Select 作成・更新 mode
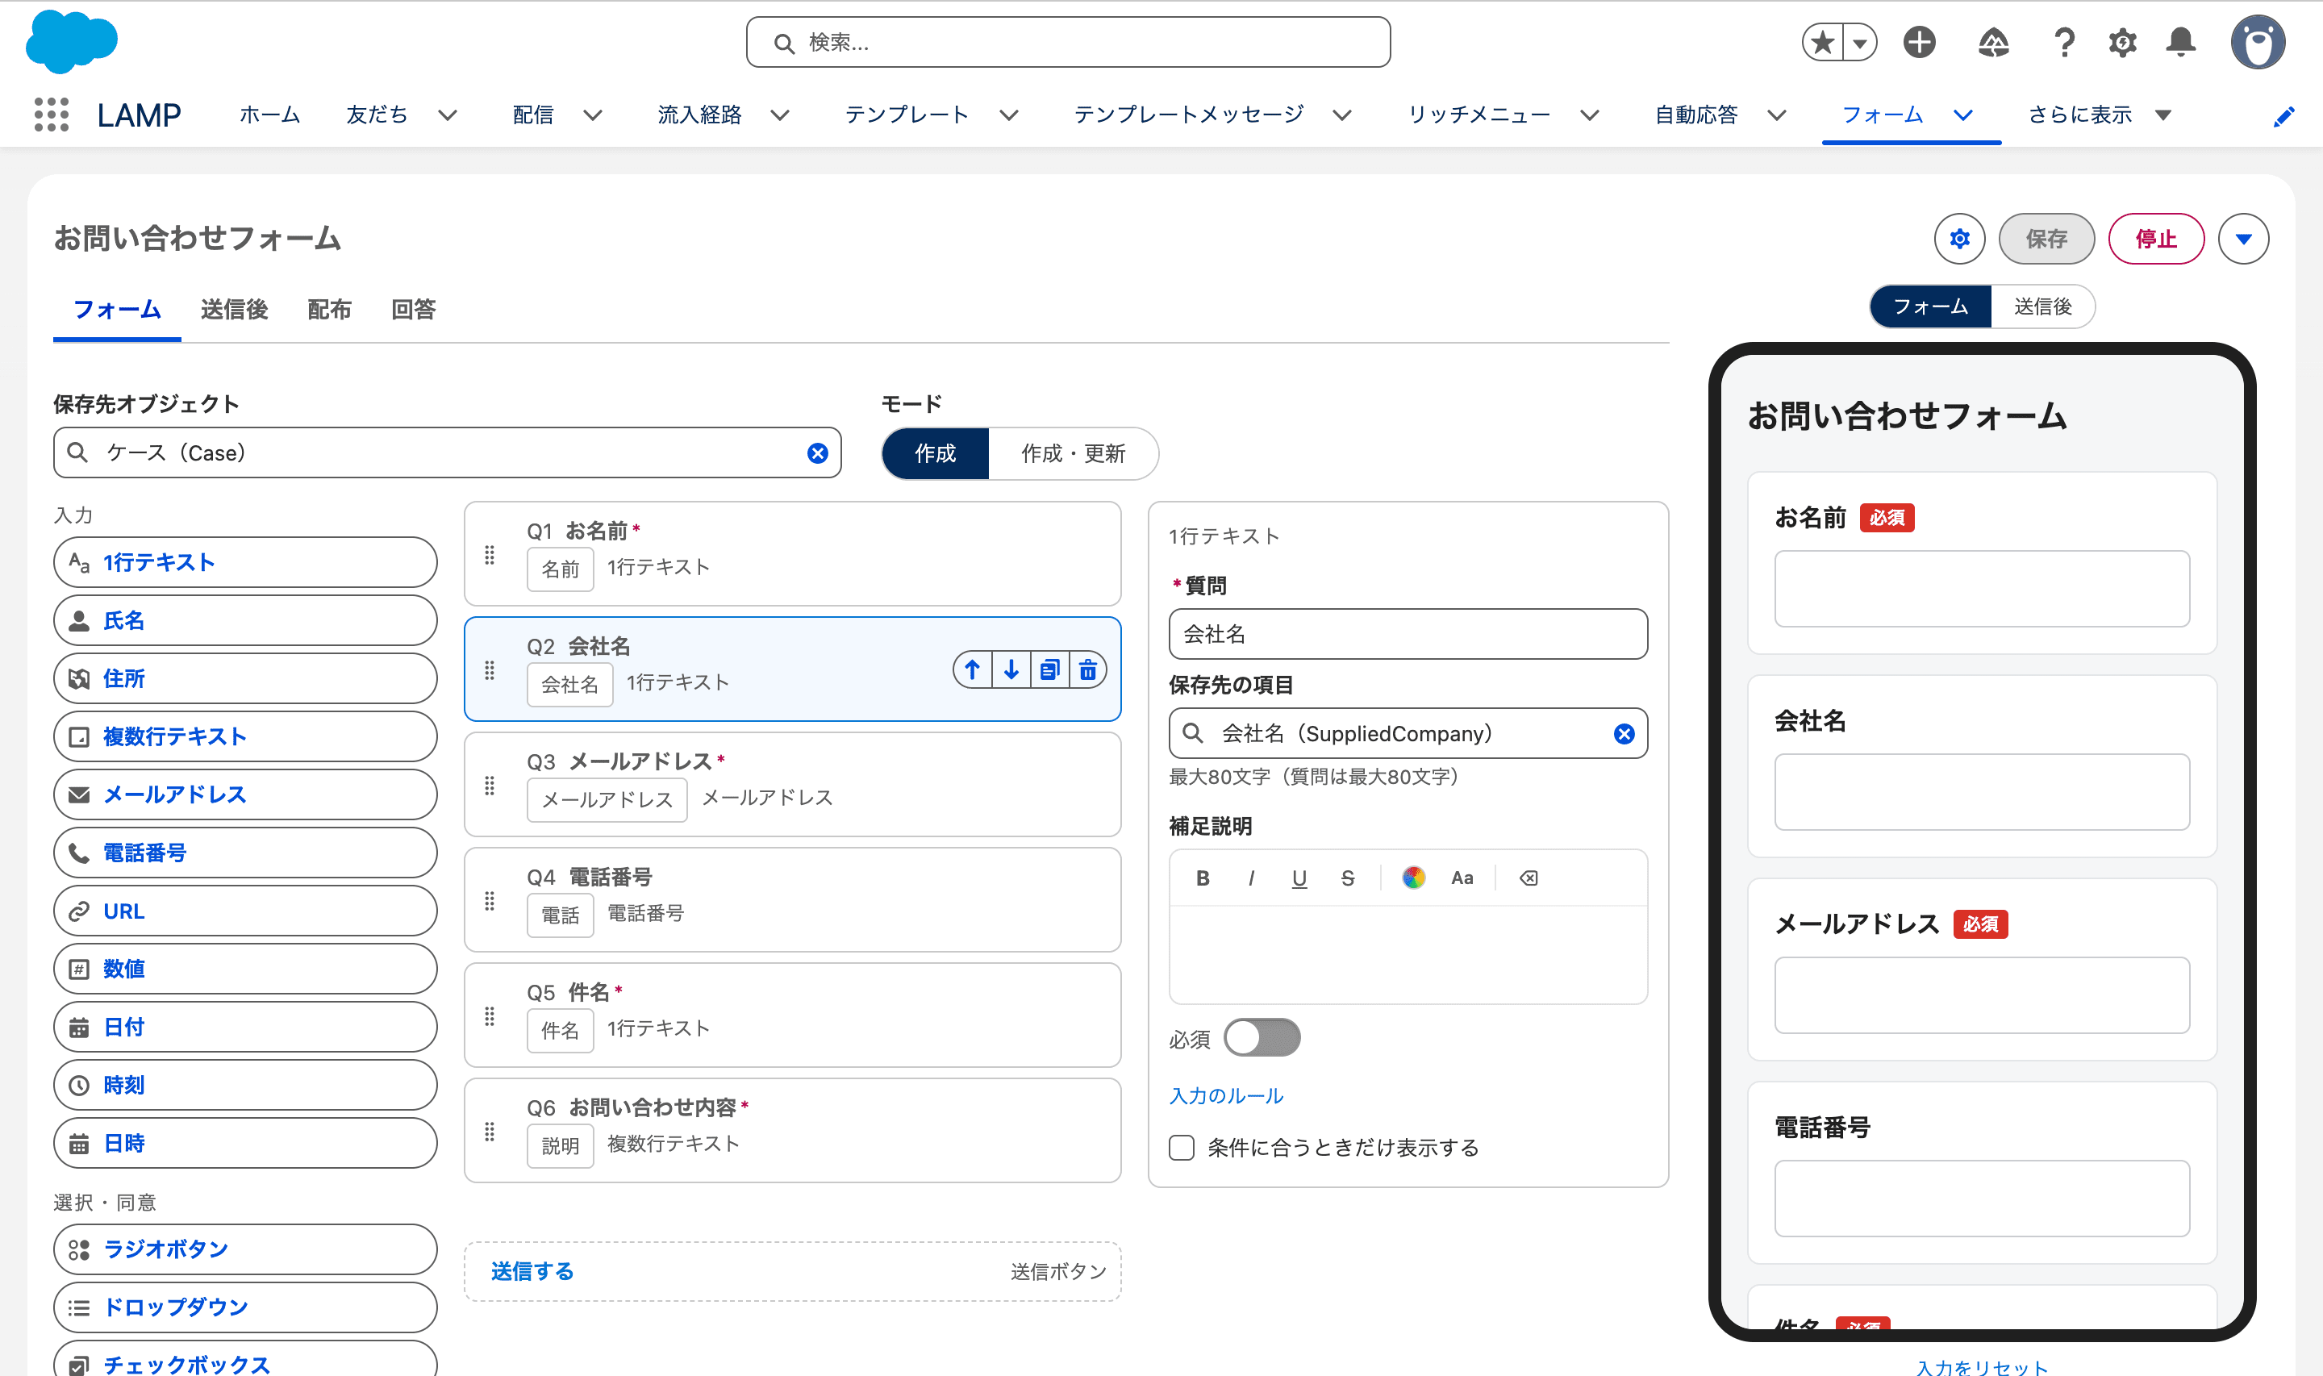This screenshot has width=2323, height=1376. [x=1073, y=452]
